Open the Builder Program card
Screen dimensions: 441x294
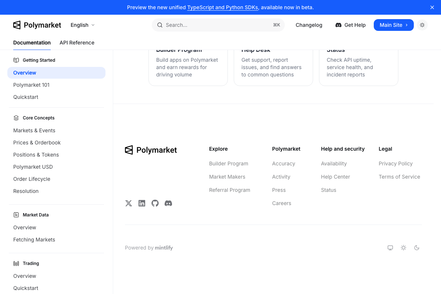[x=188, y=67]
